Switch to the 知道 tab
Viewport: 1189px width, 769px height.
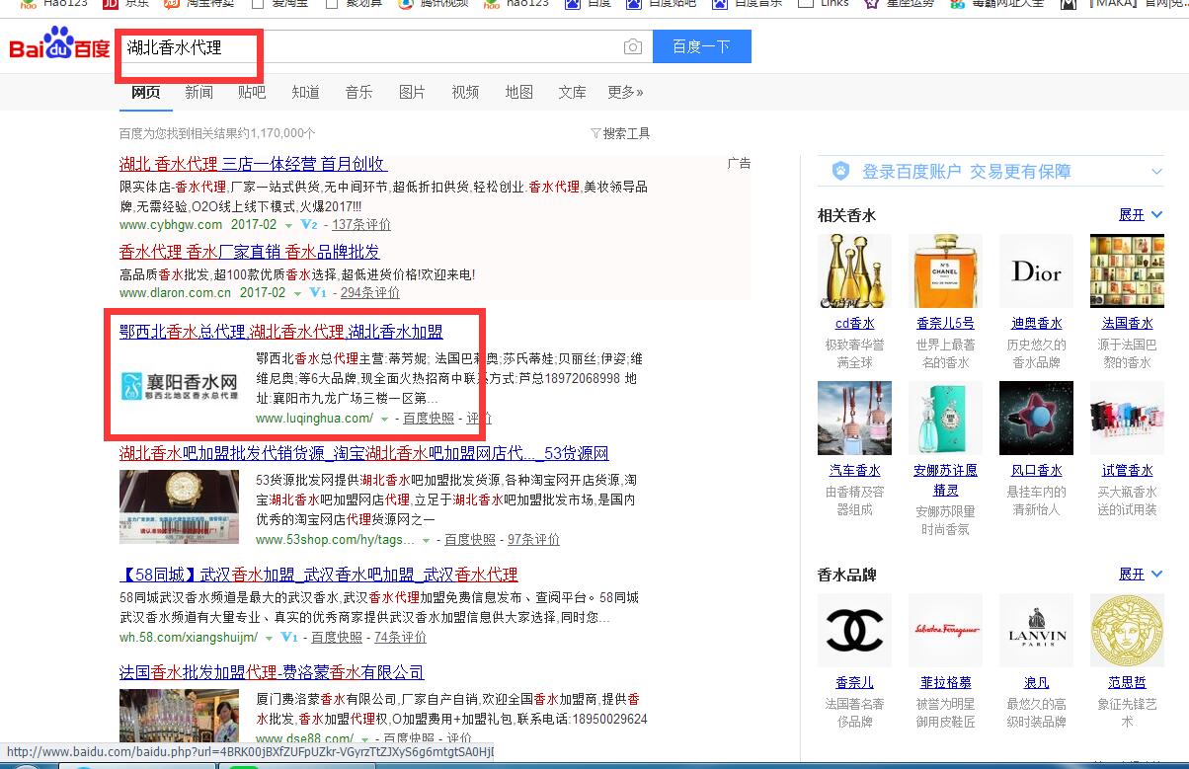(x=305, y=92)
